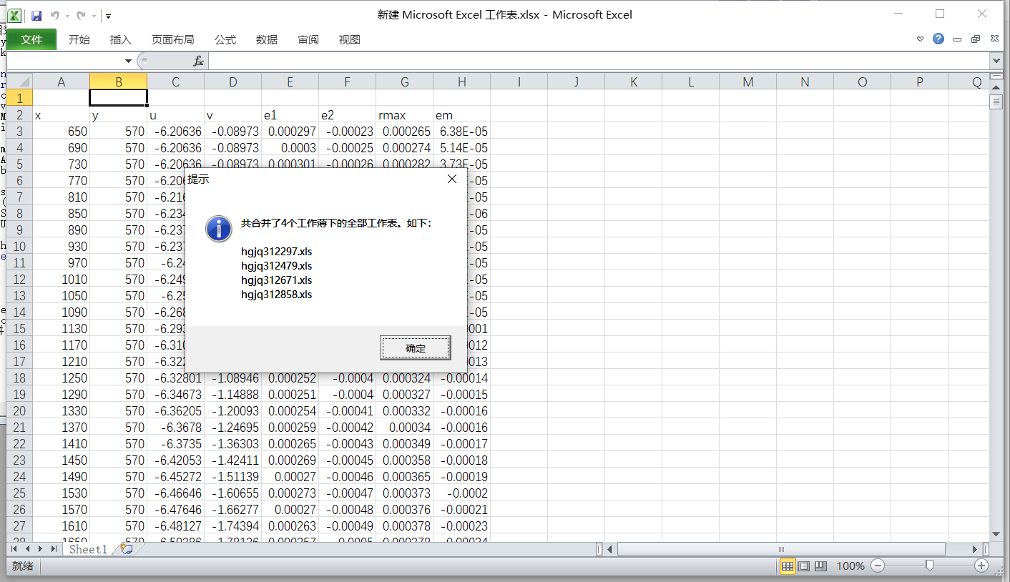Click the 100% zoom level label
1010x582 pixels.
[x=850, y=566]
